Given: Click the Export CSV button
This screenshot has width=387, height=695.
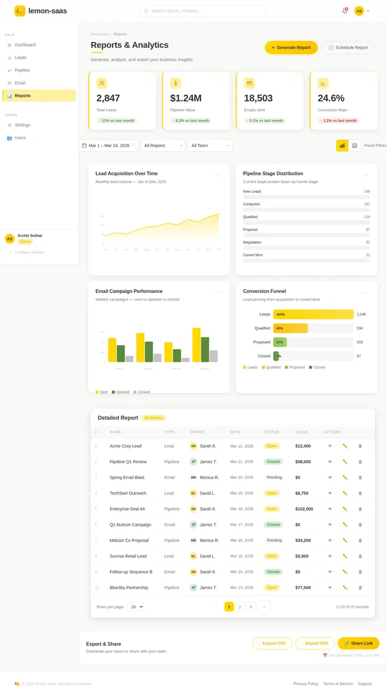Looking at the screenshot, I should point(272,644).
